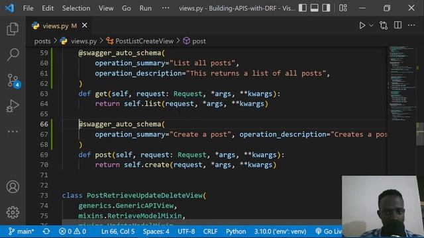The image size is (424, 238).
Task: Click line number 63 in gutter
Action: click(x=44, y=94)
